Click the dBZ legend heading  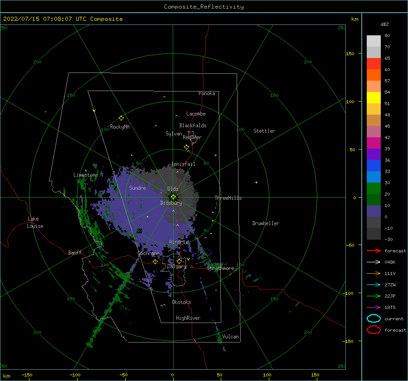tap(384, 24)
